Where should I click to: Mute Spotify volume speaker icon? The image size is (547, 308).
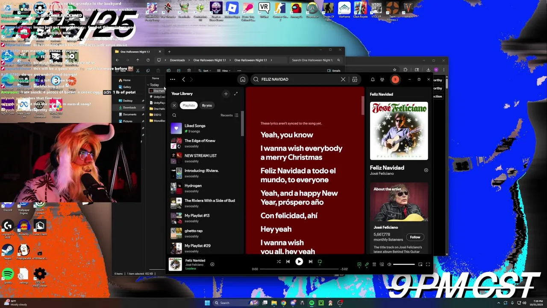[x=389, y=264]
